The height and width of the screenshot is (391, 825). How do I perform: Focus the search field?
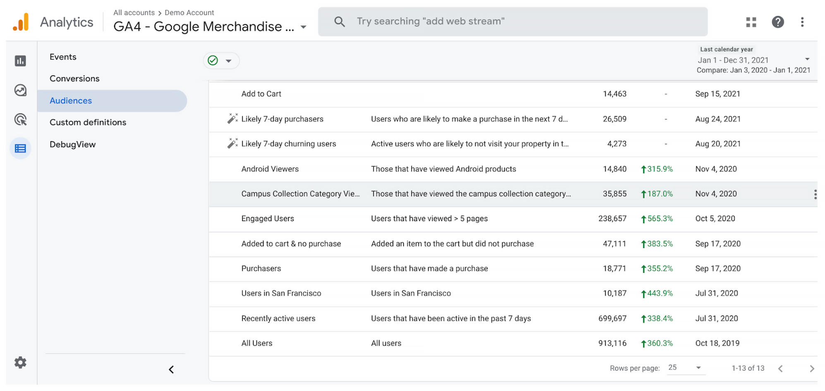coord(513,21)
